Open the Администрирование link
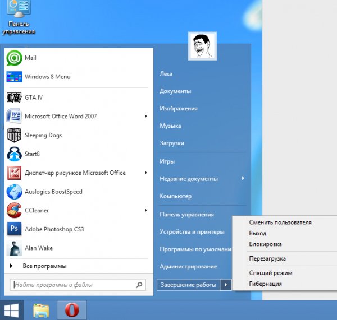Viewport: 337px width, 320px height. pyautogui.click(x=188, y=267)
